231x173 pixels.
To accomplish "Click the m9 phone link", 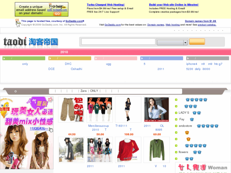I will (x=210, y=64).
